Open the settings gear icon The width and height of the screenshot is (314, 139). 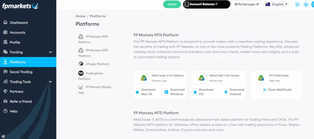[x=306, y=4]
